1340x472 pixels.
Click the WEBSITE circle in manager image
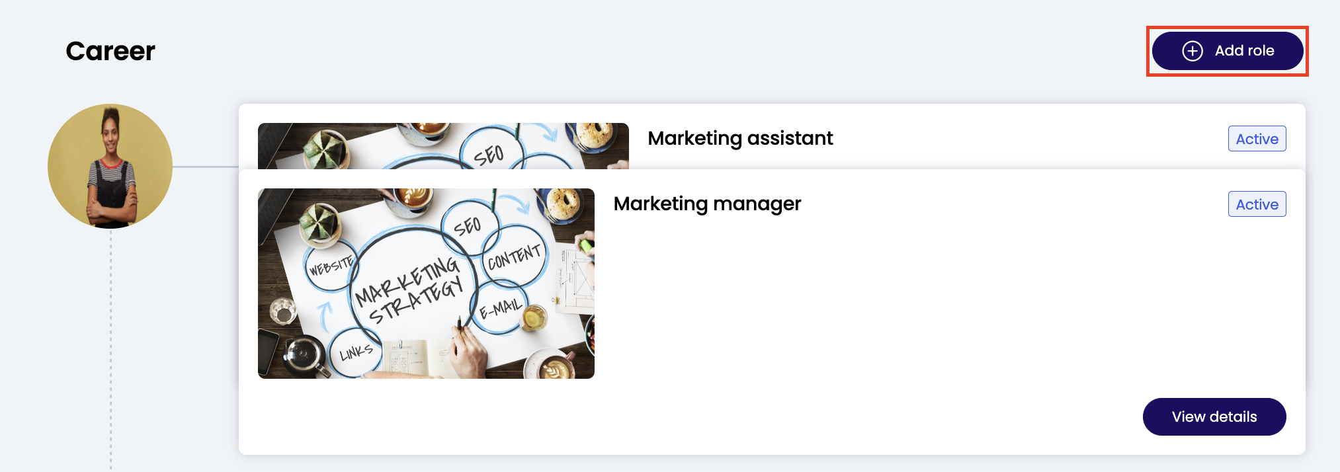click(331, 266)
